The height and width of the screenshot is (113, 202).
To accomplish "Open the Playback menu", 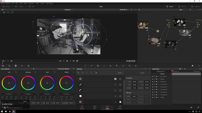I will click(x=31, y=3).
